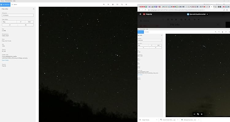Reset zoom with the preview magnifier icon
Image resolution: width=230 pixels, height=122 pixels.
click(198, 114)
